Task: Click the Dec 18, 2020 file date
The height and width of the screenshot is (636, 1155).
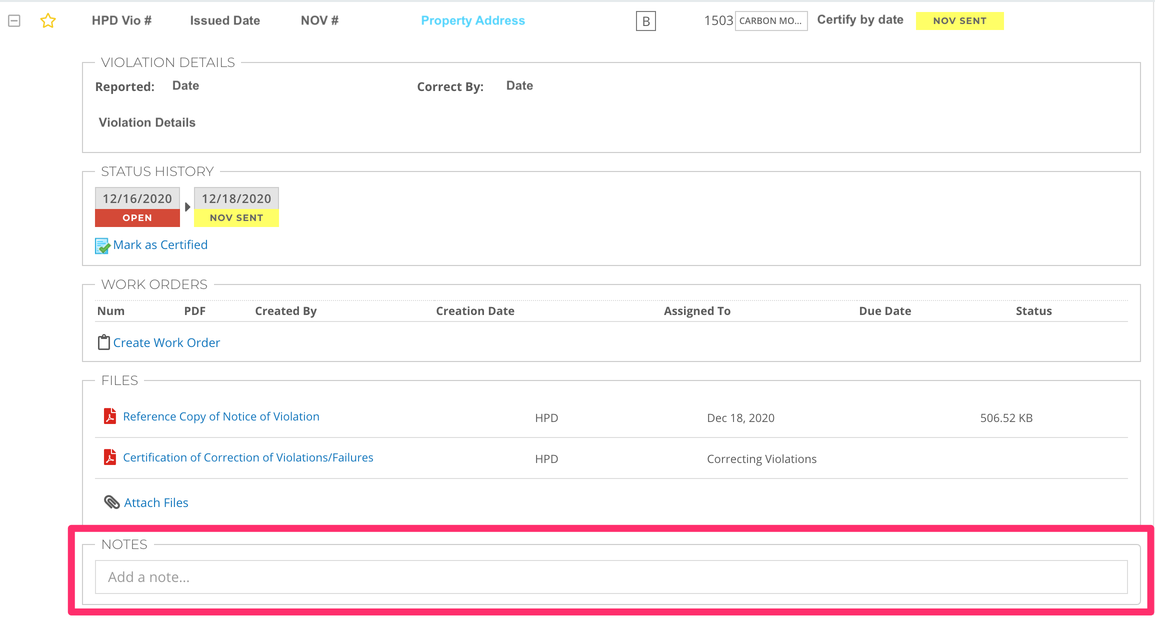Action: (740, 418)
